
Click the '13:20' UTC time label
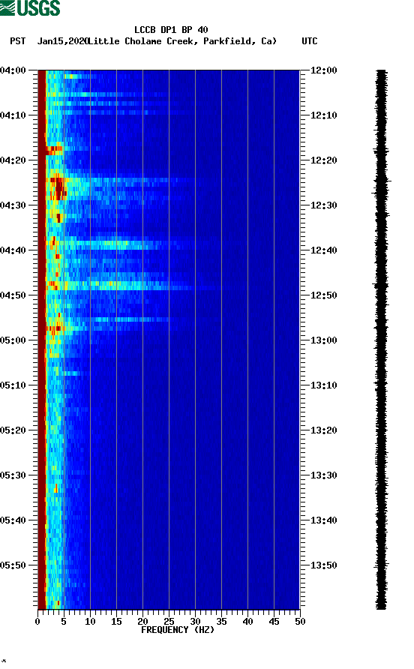tap(324, 430)
